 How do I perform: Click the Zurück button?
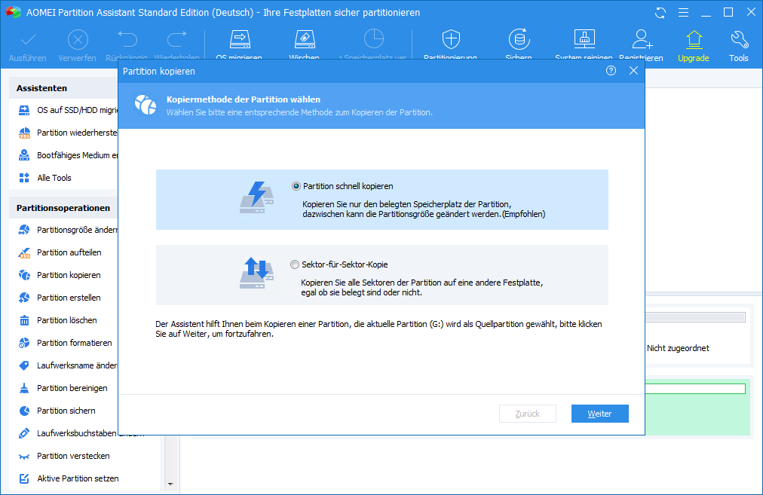(x=528, y=414)
